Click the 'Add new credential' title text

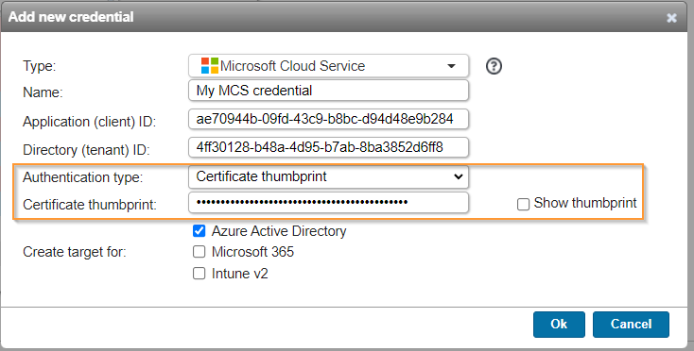pyautogui.click(x=71, y=17)
